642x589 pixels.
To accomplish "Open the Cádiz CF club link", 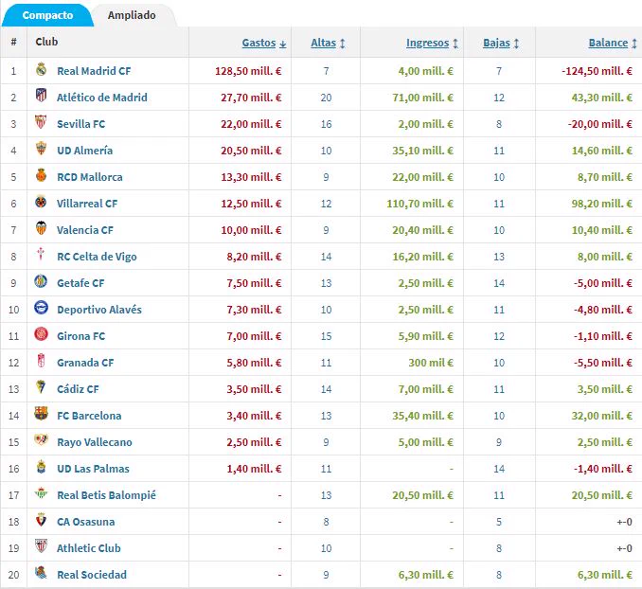I will click(78, 389).
